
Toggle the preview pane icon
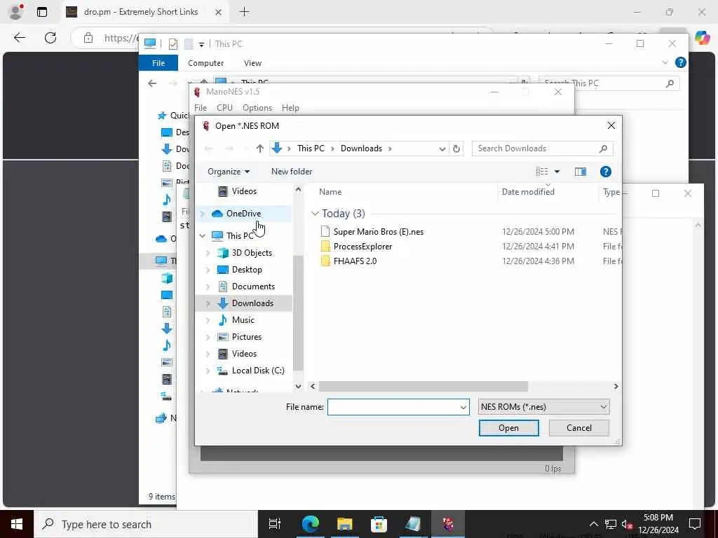pyautogui.click(x=580, y=172)
